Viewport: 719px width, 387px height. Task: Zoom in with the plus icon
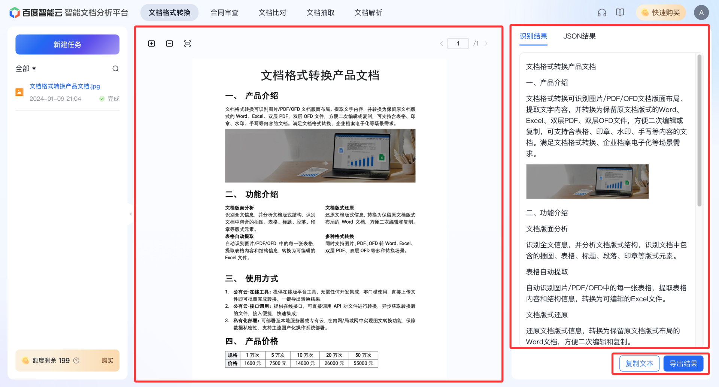coord(151,43)
